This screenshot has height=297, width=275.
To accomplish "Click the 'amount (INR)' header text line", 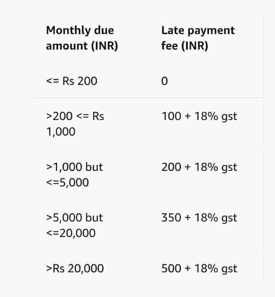I will point(82,46).
